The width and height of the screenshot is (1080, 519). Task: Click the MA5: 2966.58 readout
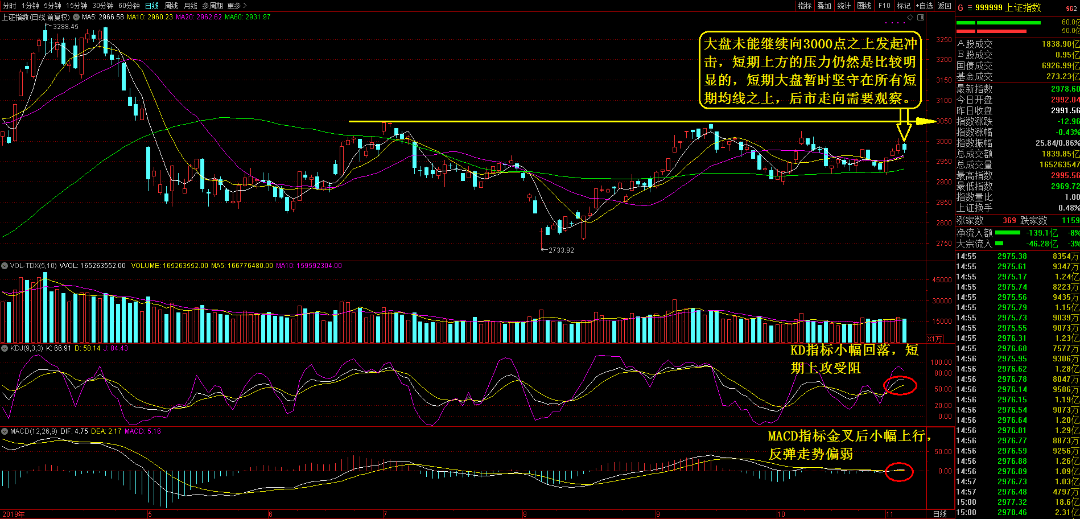[x=103, y=17]
